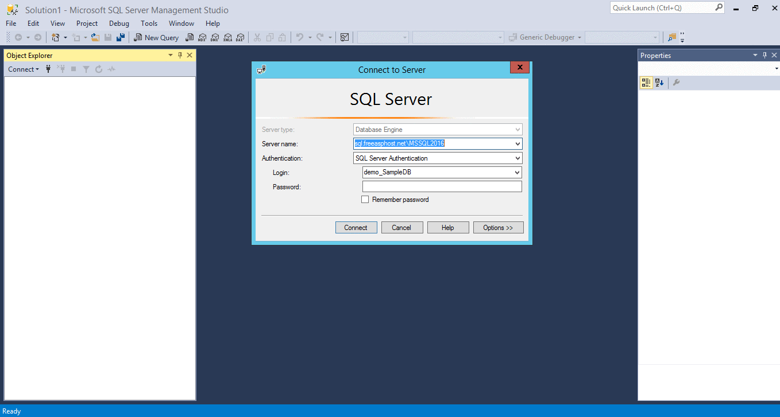Pin the Properties panel
This screenshot has height=417, width=780.
tap(764, 55)
